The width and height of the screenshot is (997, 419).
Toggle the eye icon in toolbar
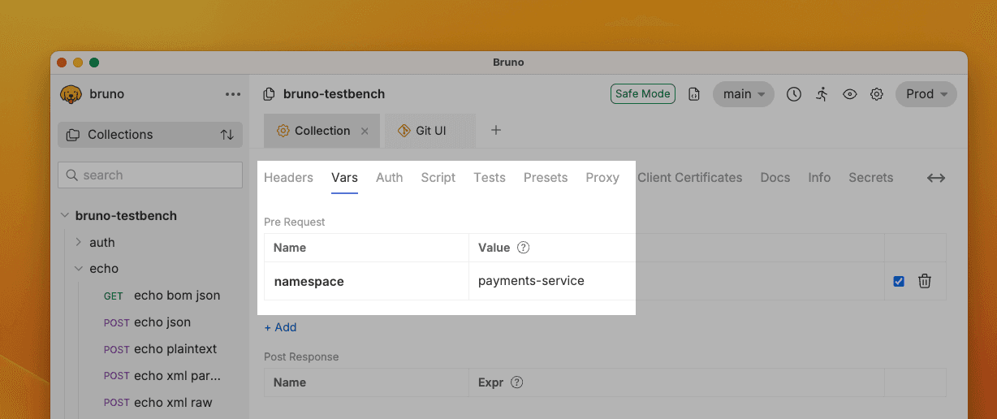click(x=849, y=94)
